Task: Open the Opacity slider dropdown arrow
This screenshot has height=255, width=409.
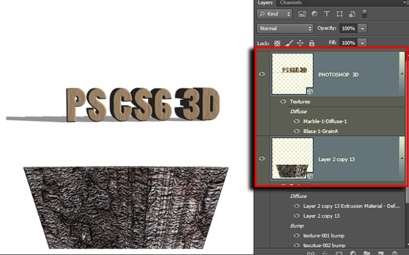Action: tap(363, 28)
